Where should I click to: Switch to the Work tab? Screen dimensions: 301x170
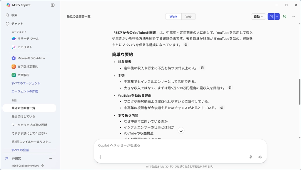173,16
